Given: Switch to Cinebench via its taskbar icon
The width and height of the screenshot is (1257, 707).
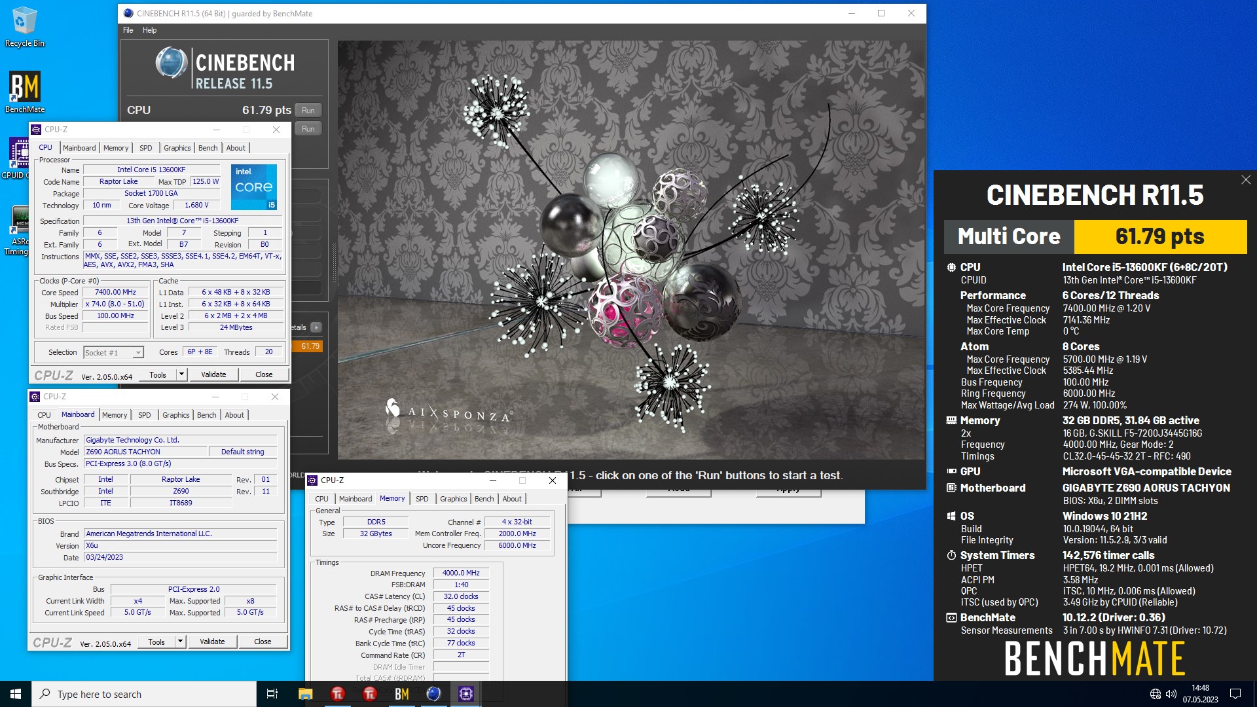Looking at the screenshot, I should point(433,694).
